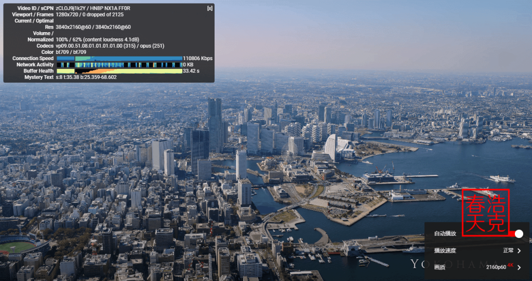Click the Network Activity graph

119,65
